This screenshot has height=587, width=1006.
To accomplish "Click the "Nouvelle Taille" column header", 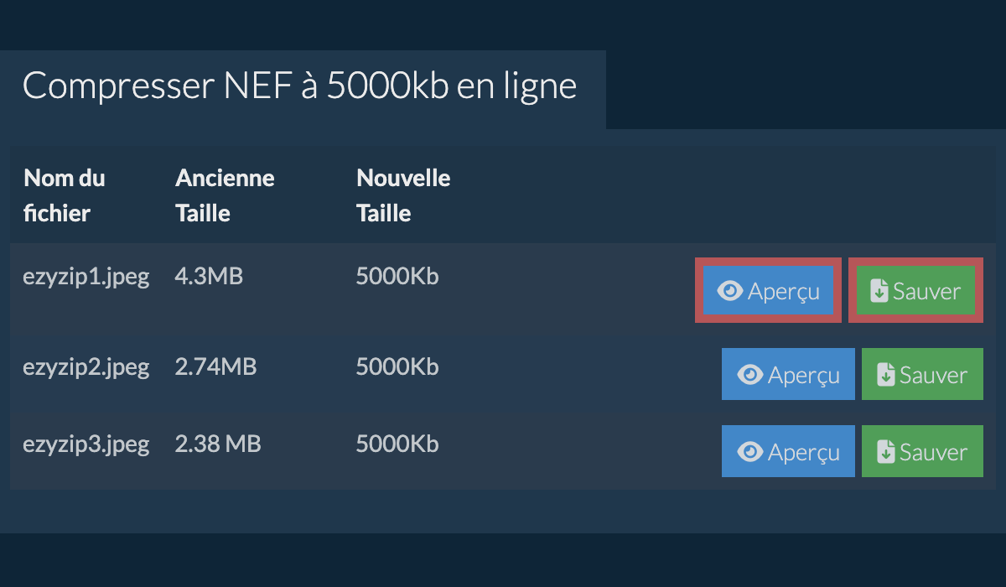I will click(x=403, y=195).
